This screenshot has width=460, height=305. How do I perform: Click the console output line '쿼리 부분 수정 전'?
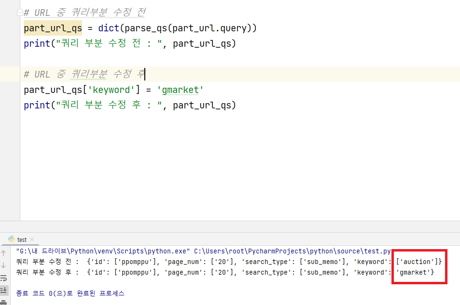[x=229, y=262]
